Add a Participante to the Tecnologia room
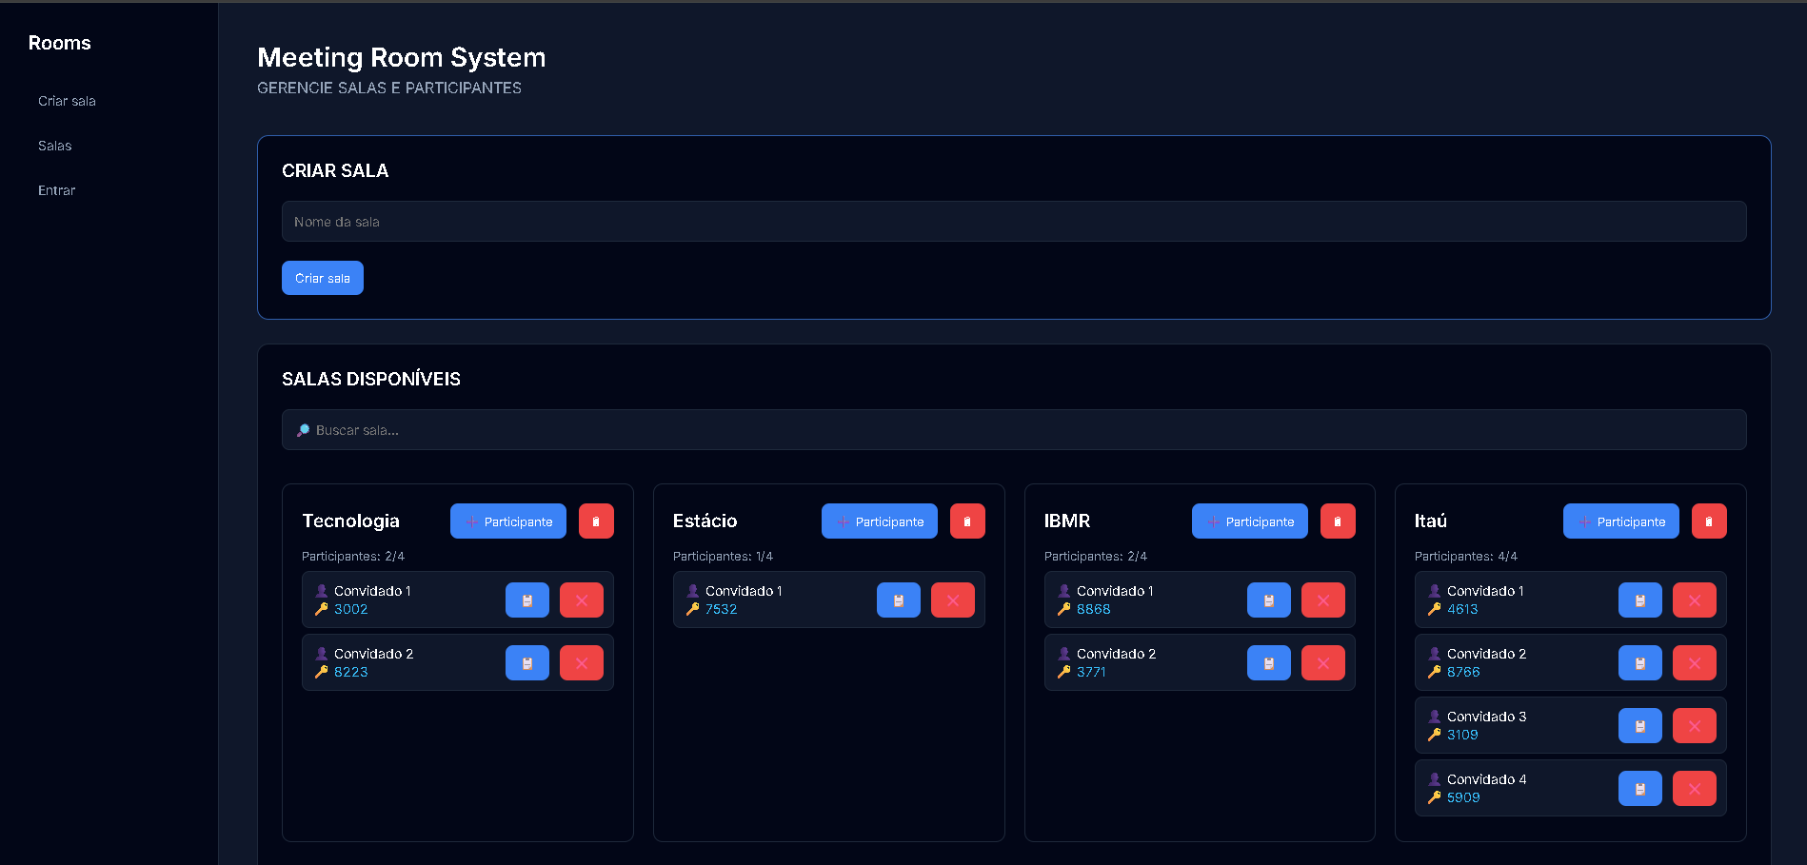The height and width of the screenshot is (865, 1807). coord(508,521)
